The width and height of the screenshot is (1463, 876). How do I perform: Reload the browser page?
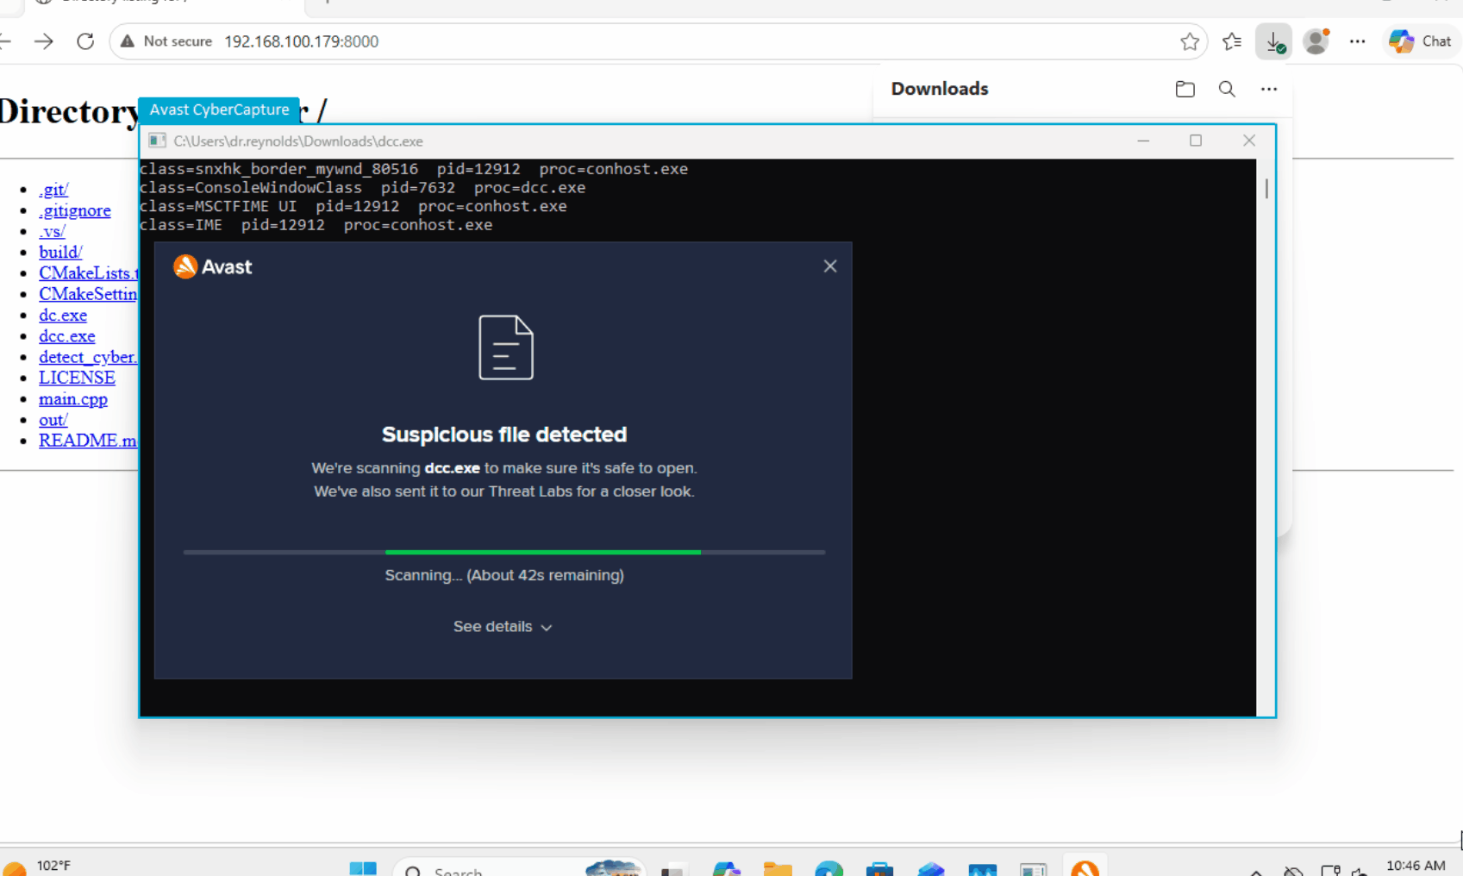click(85, 41)
